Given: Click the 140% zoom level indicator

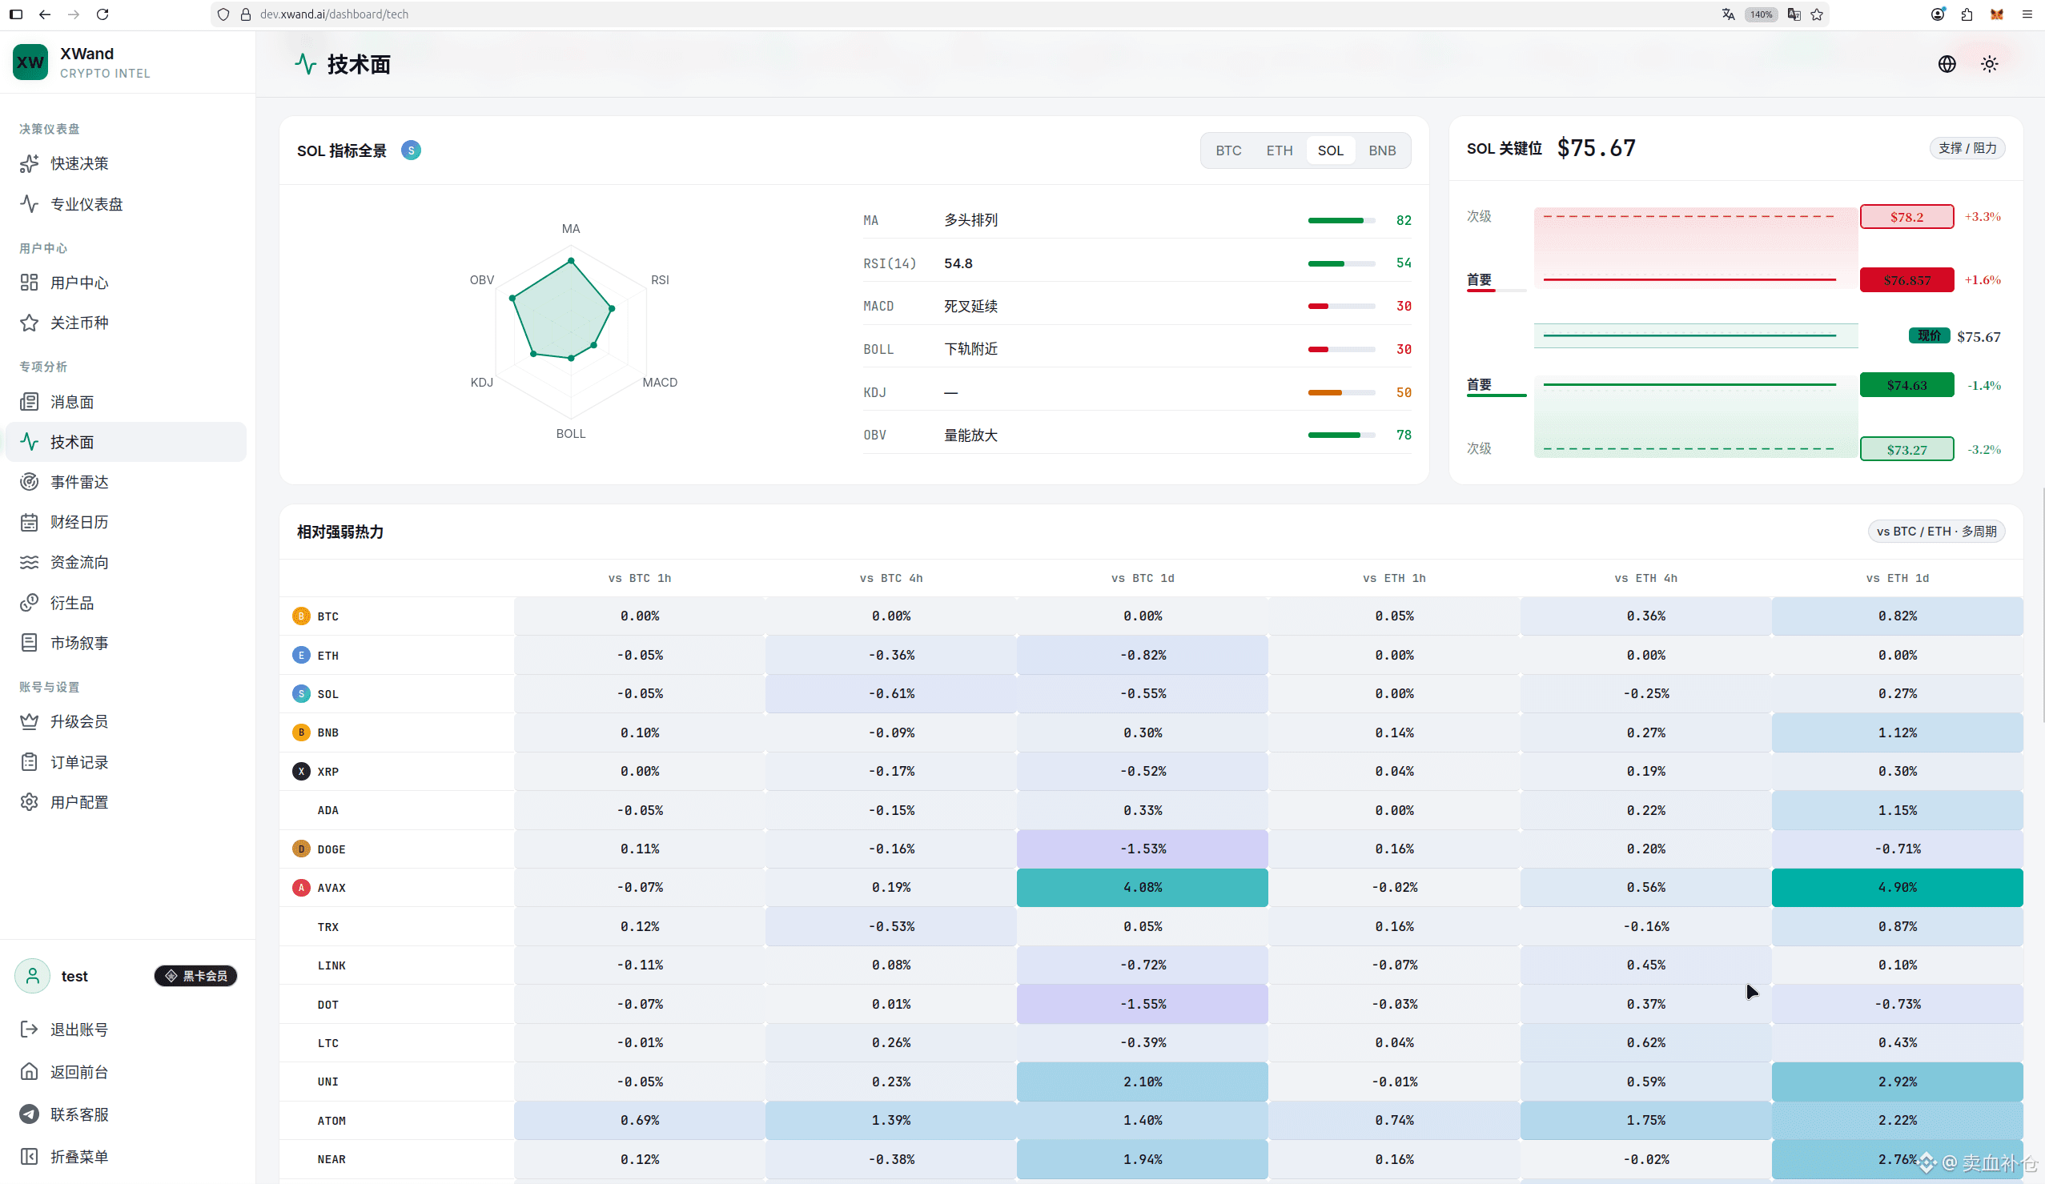Looking at the screenshot, I should [x=1761, y=14].
